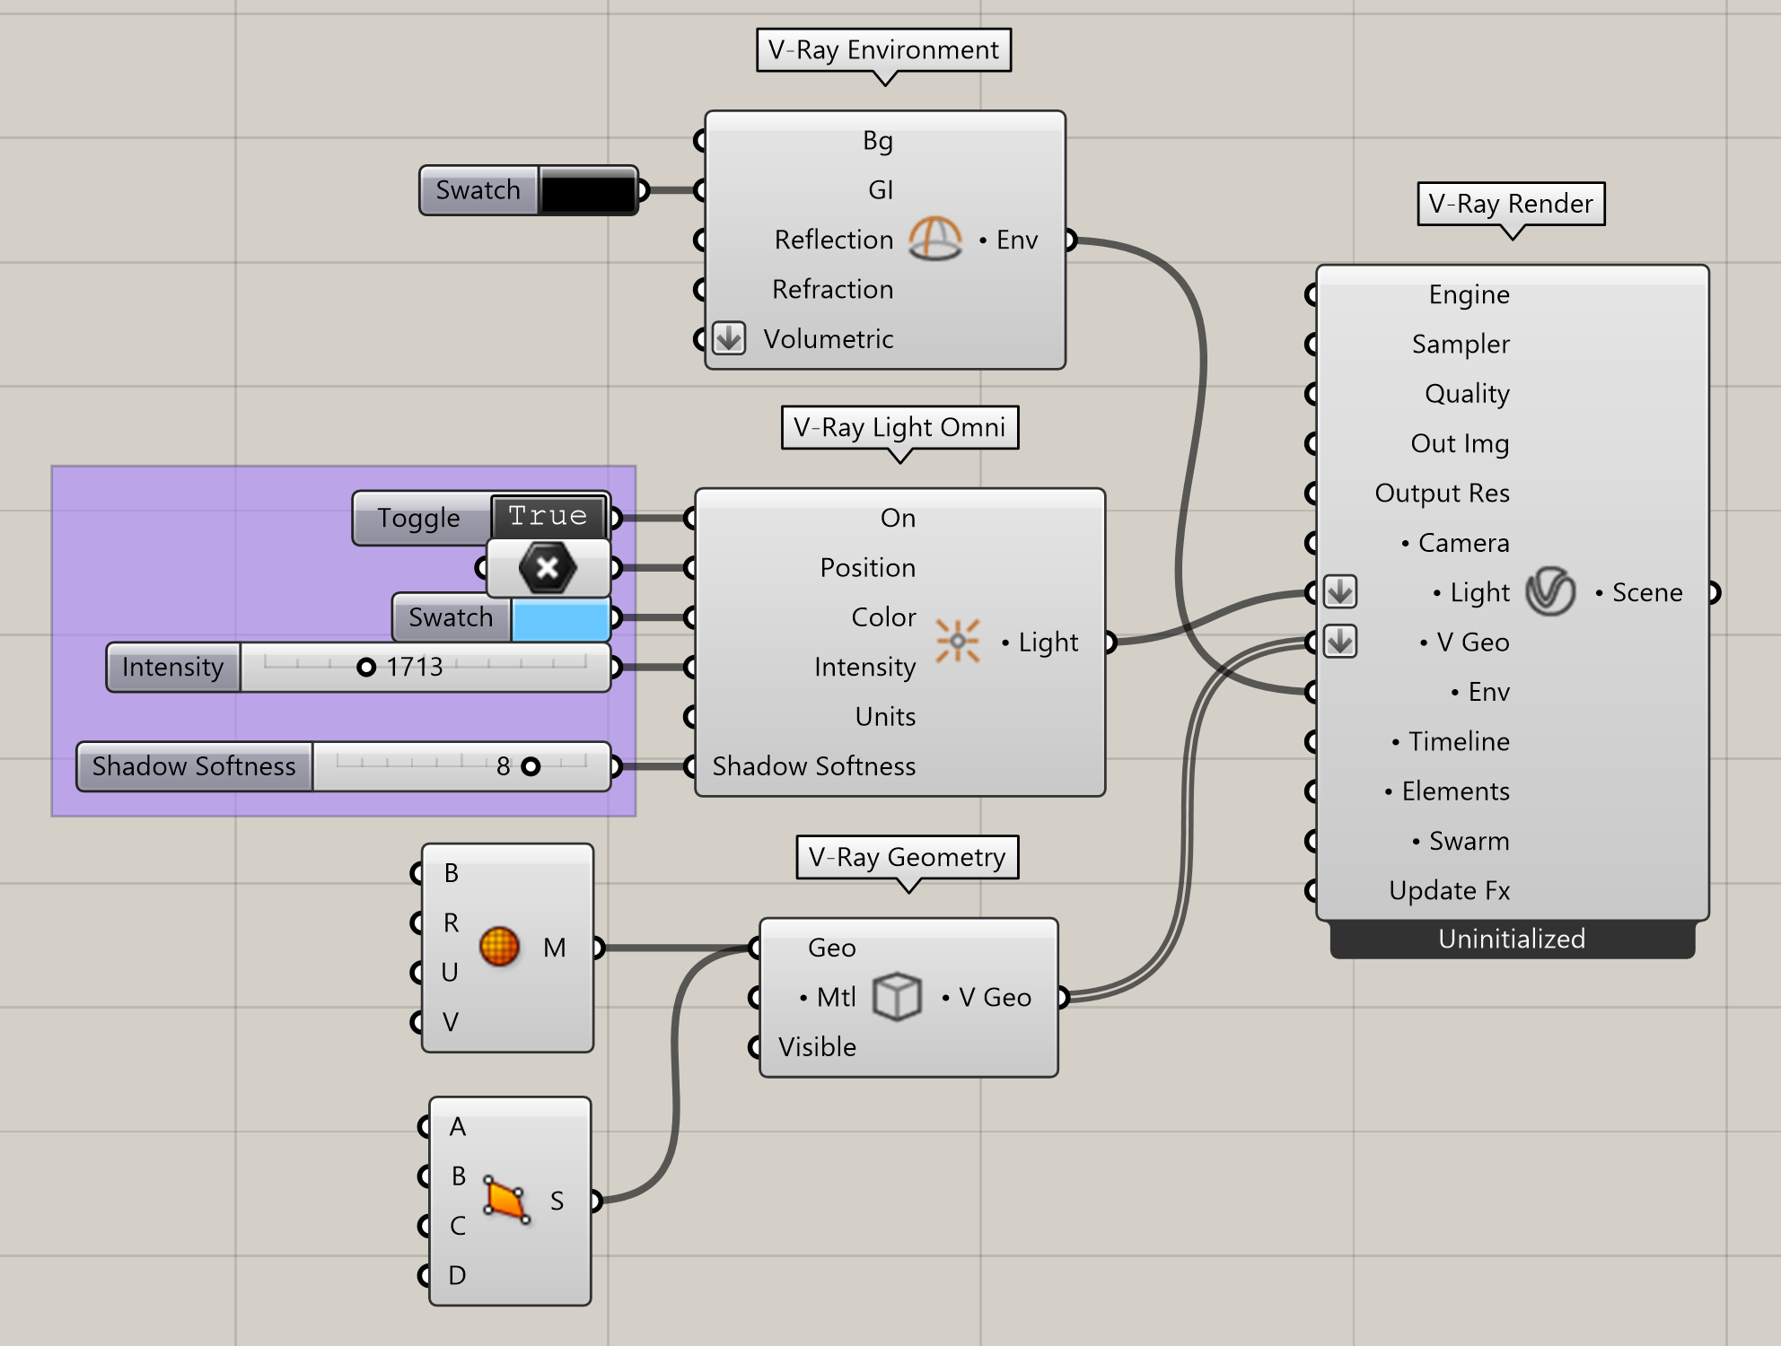Click the Scene output on V-Ray Render
Image resolution: width=1781 pixels, height=1346 pixels.
point(1647,592)
